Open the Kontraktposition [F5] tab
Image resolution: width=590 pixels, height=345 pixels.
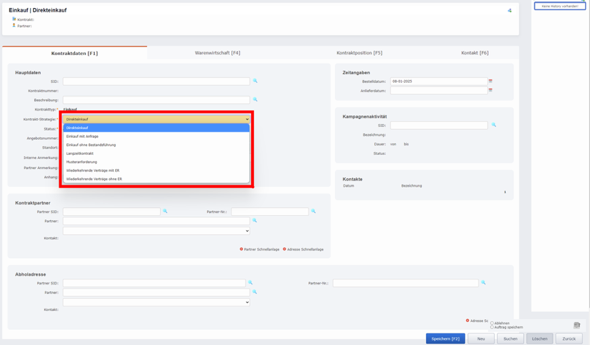pyautogui.click(x=359, y=53)
